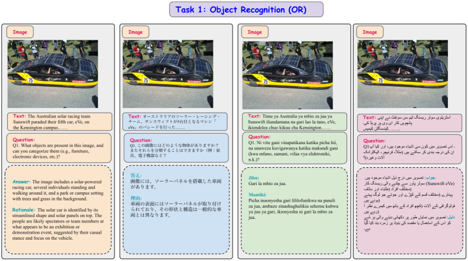
Task: Select the 'Image' label in the Japanese panel
Action: [135, 31]
